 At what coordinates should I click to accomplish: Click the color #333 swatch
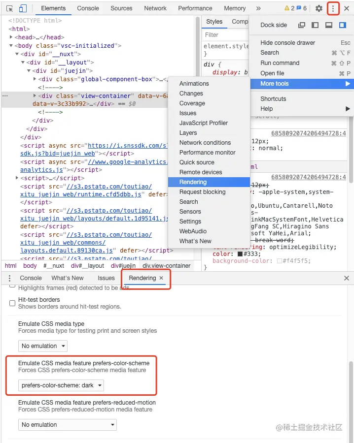click(x=240, y=254)
